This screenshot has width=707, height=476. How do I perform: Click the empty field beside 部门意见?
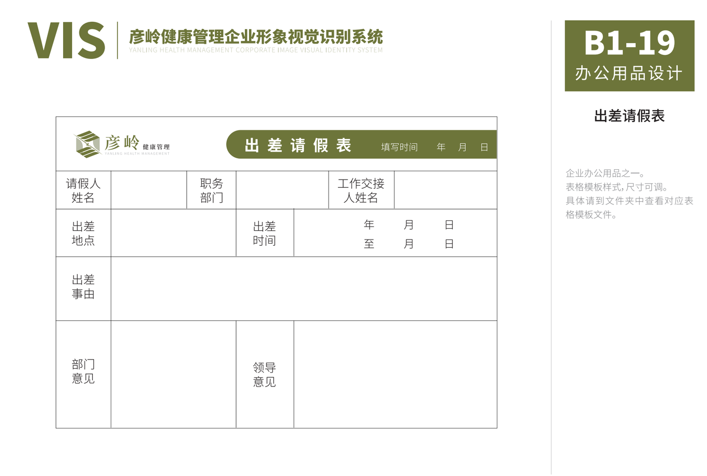[x=173, y=374]
